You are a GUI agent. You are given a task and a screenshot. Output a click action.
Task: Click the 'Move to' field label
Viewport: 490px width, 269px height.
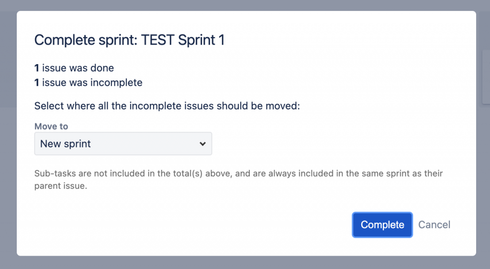click(51, 126)
